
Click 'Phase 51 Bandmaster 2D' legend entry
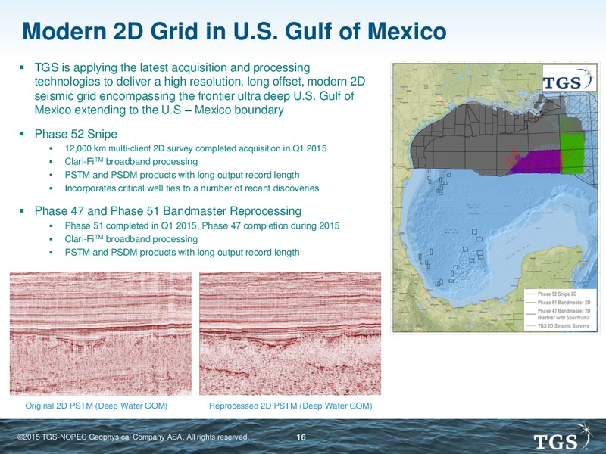[x=558, y=302]
